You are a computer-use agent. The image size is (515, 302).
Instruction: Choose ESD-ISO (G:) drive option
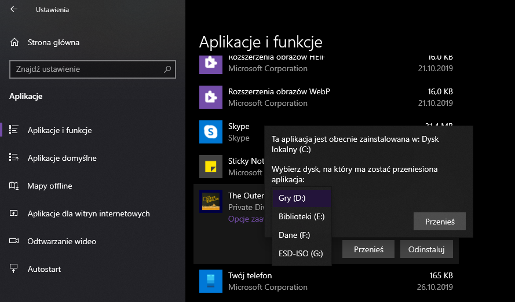click(x=302, y=253)
